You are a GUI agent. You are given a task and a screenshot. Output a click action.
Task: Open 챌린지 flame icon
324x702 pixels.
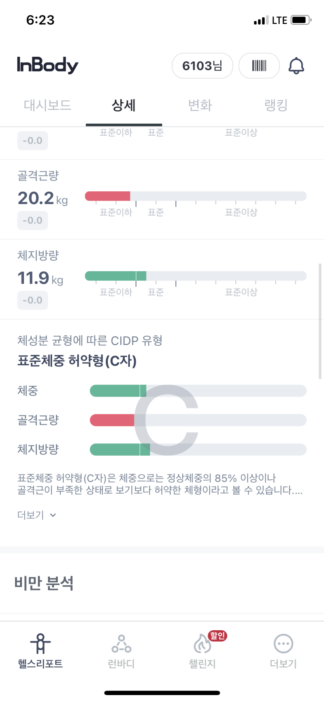pos(202,644)
